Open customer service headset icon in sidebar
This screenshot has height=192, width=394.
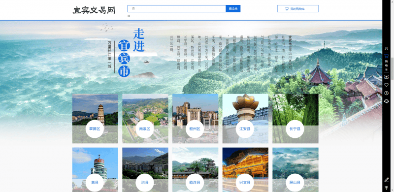[x=386, y=101]
